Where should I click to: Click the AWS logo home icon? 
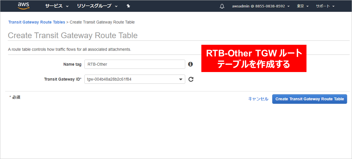(x=23, y=6)
